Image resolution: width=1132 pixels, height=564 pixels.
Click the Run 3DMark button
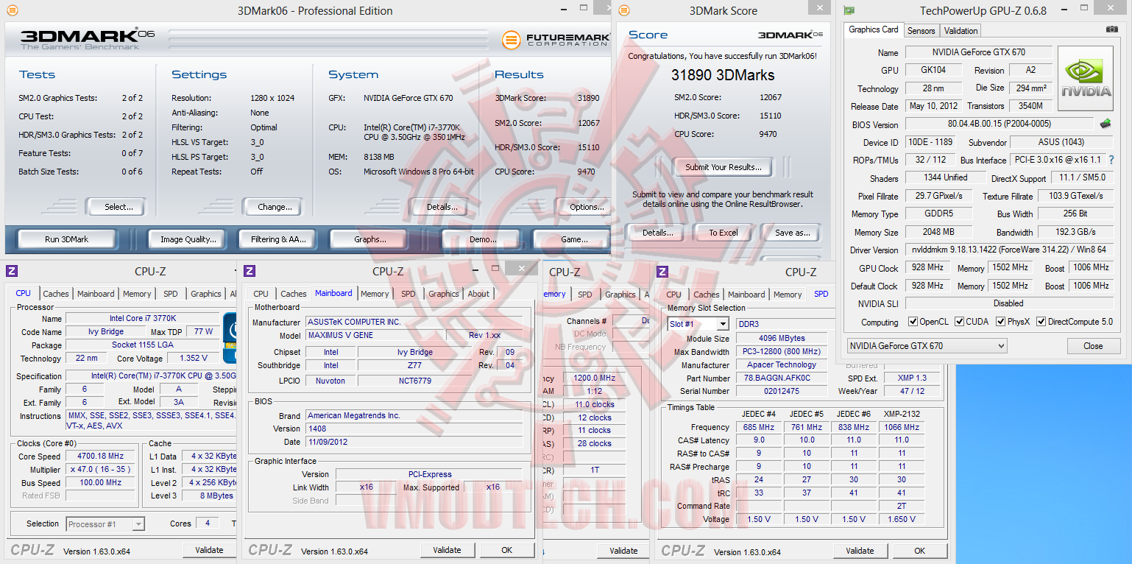click(x=67, y=239)
